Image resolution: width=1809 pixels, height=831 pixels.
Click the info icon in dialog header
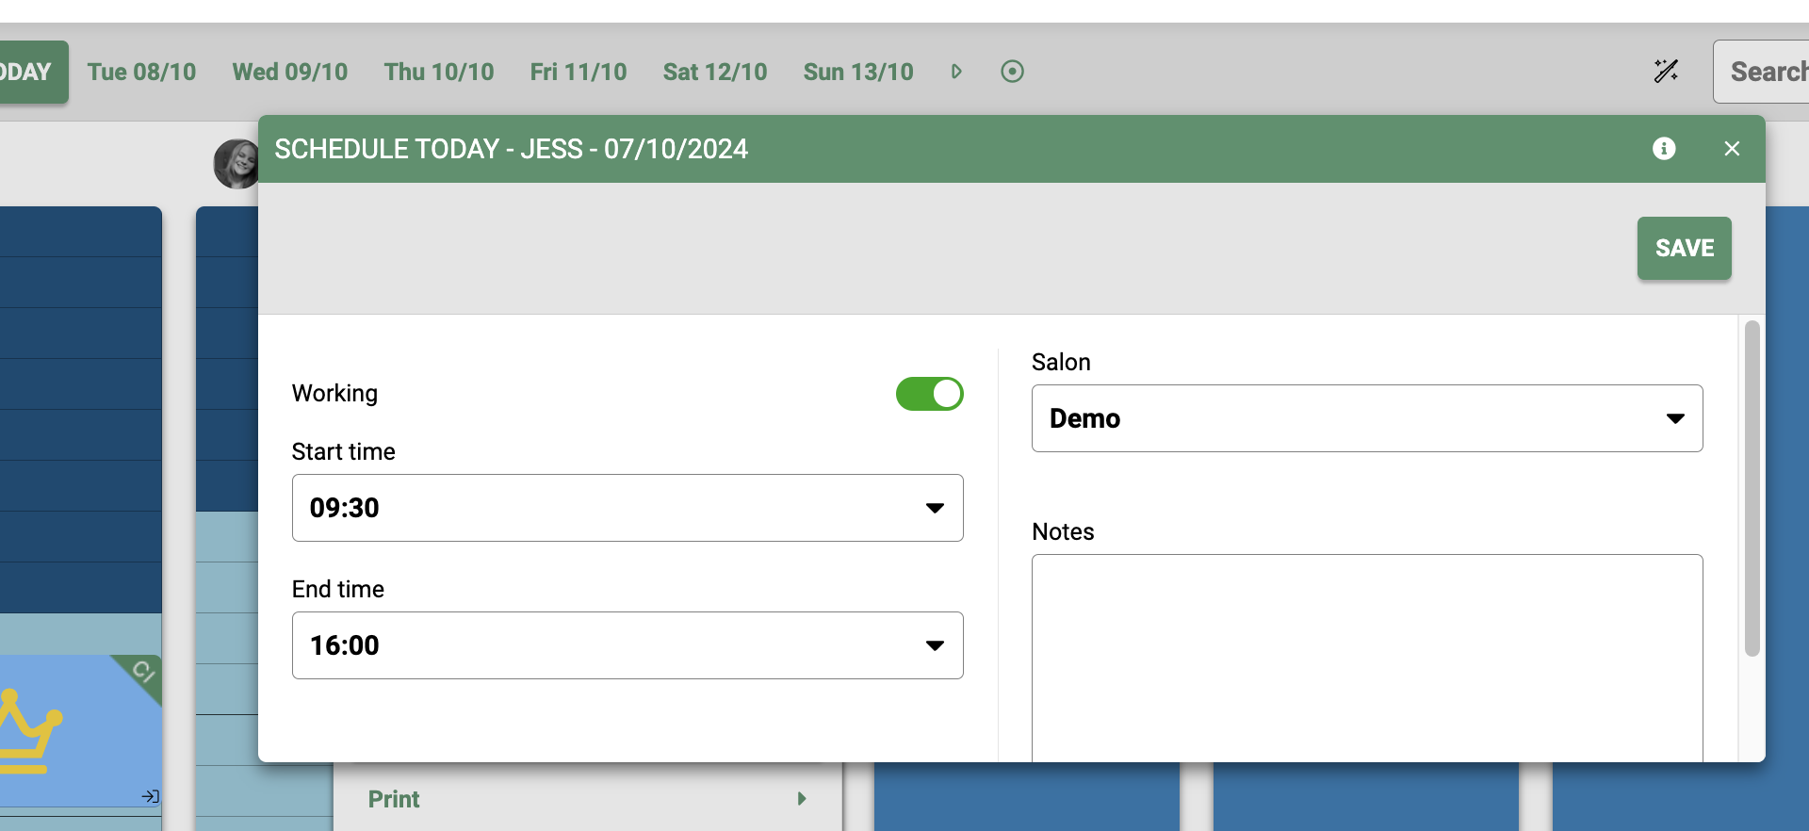1664,149
